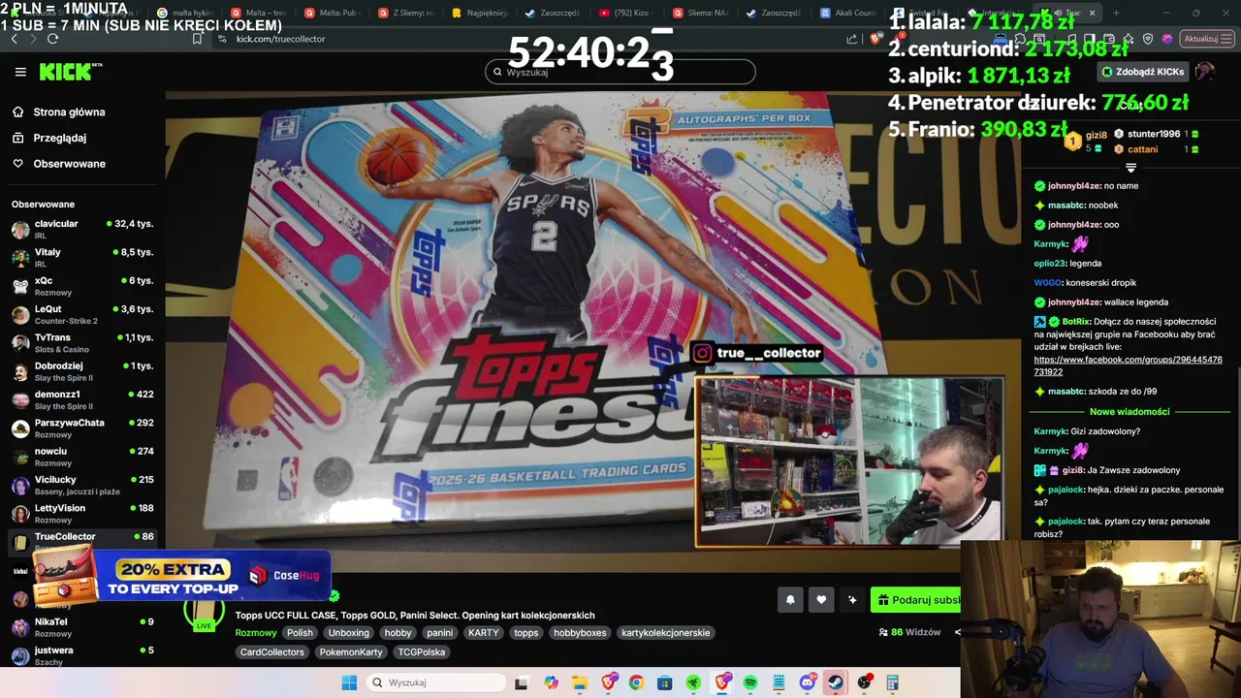Select the kartykolekcjonerskie tag
The image size is (1241, 698).
[665, 633]
